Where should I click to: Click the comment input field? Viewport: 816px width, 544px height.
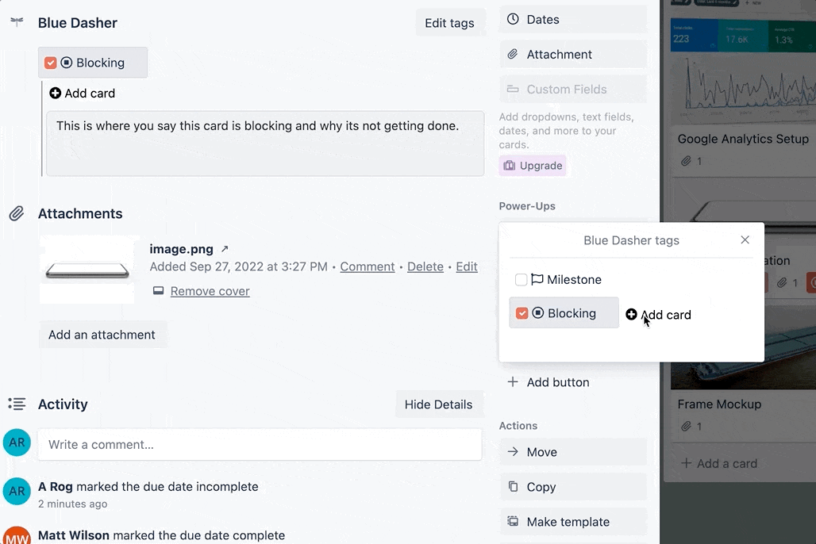tap(260, 444)
